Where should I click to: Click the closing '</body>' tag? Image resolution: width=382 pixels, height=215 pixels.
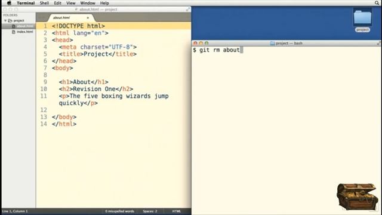[64, 117]
